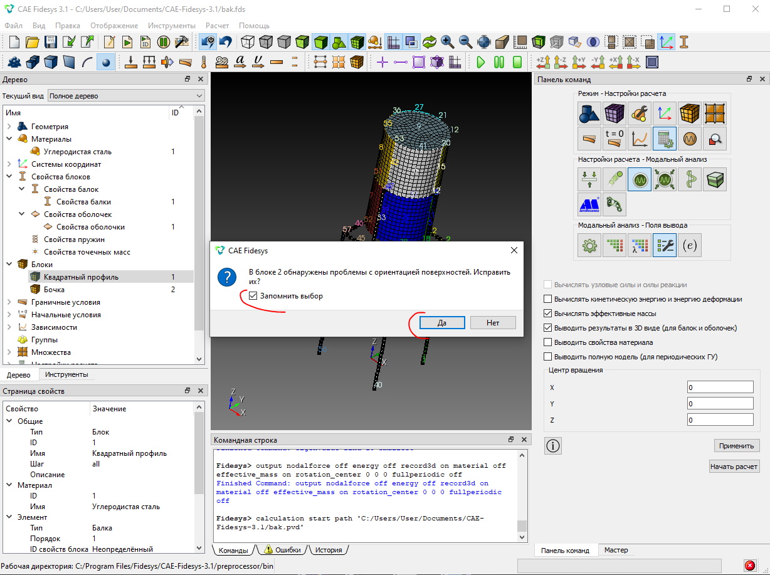Open dependencies graph curve icon
Viewport: 770px width, 575px height.
pyautogui.click(x=639, y=139)
